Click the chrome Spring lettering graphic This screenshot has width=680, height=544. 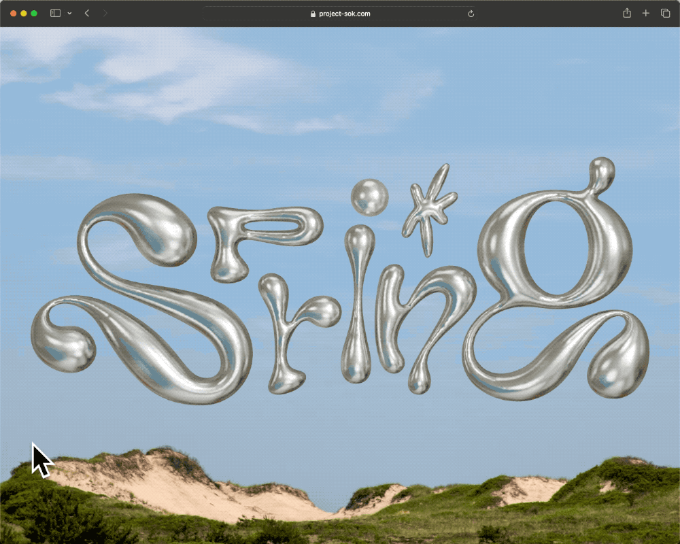pyautogui.click(x=340, y=281)
